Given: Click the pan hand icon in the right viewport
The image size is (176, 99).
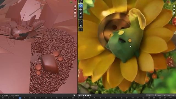Looking at the screenshot, I should pos(174,10).
